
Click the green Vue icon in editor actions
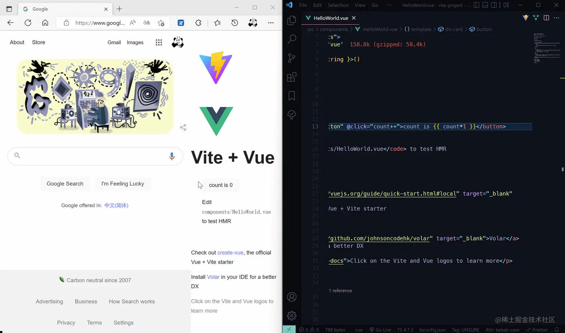pyautogui.click(x=536, y=18)
